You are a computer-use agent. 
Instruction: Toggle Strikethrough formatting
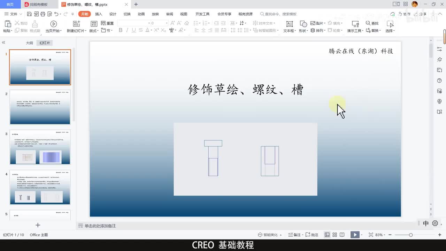tap(140, 30)
